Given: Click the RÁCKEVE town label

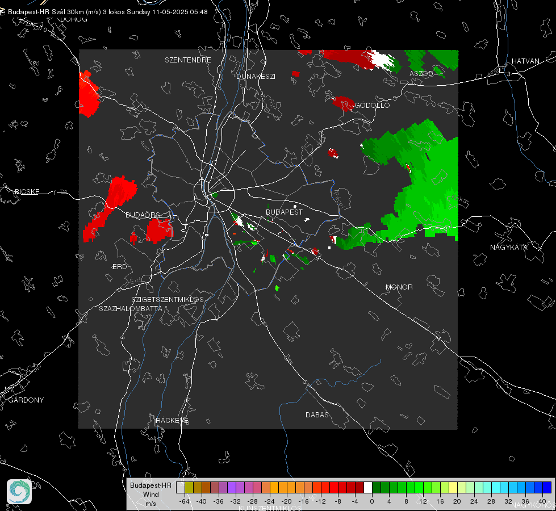Looking at the screenshot, I should [172, 421].
